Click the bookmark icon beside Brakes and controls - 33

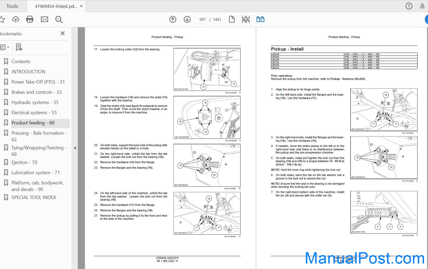click(6, 92)
